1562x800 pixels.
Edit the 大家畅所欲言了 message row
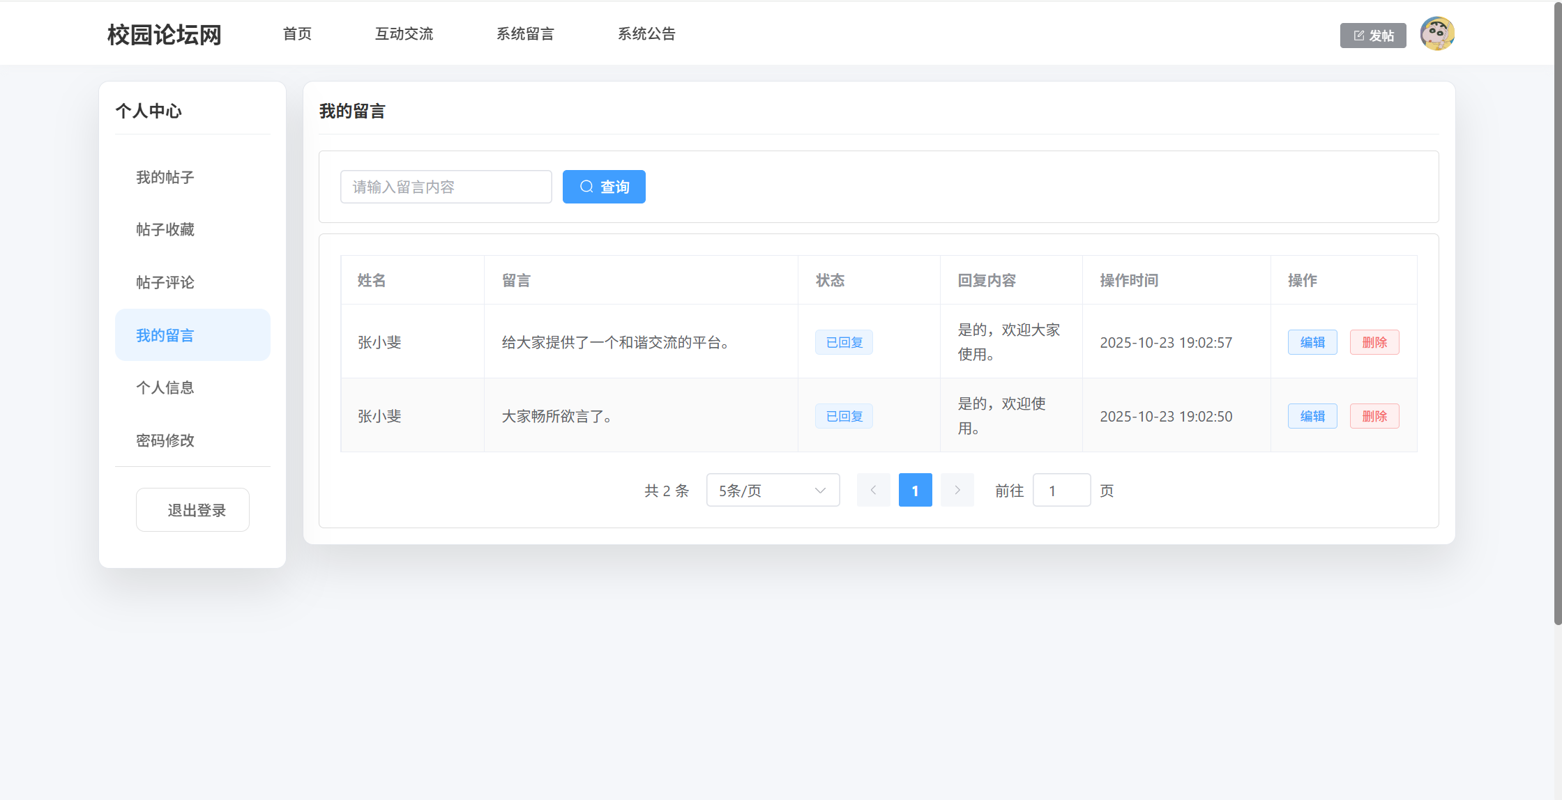pyautogui.click(x=1312, y=416)
